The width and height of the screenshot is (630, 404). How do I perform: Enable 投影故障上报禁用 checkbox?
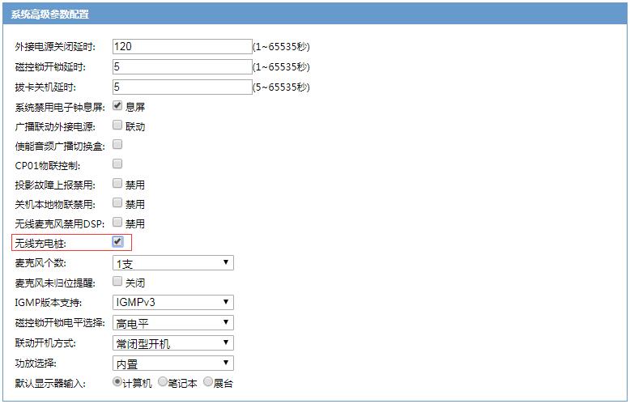117,184
